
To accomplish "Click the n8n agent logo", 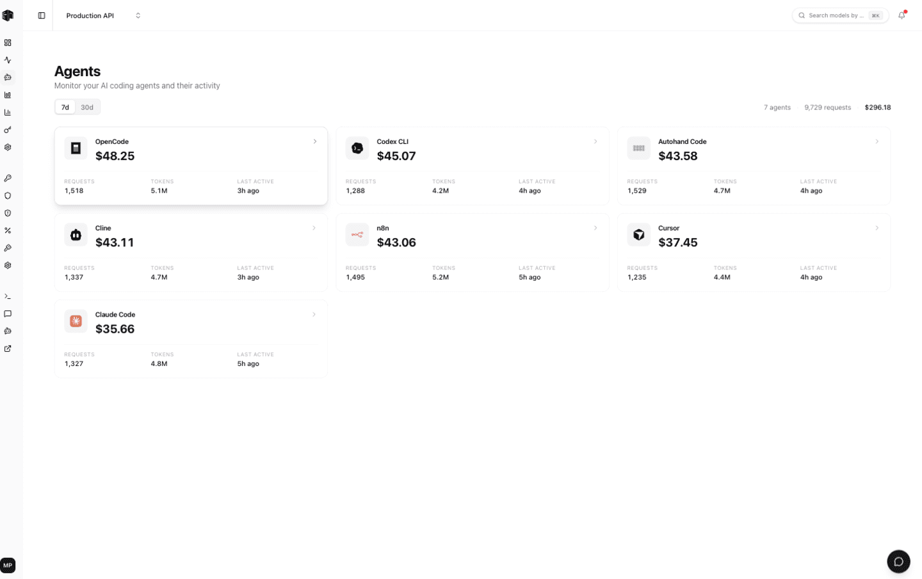I will tap(357, 235).
